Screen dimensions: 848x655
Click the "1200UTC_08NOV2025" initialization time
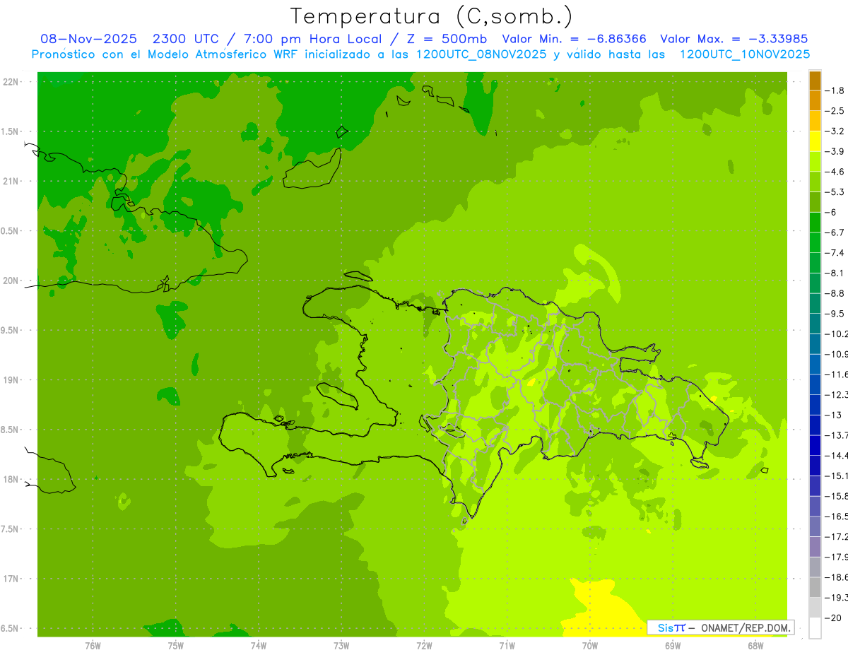pyautogui.click(x=481, y=54)
